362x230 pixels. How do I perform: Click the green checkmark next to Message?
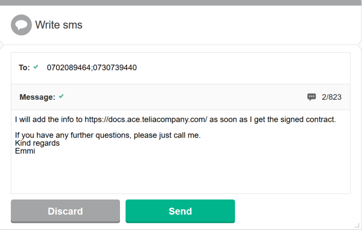pos(61,97)
